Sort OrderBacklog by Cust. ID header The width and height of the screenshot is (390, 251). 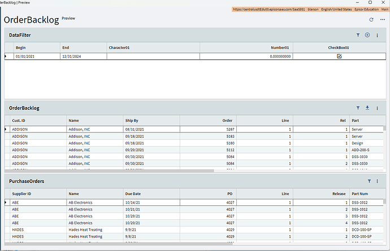click(x=38, y=121)
